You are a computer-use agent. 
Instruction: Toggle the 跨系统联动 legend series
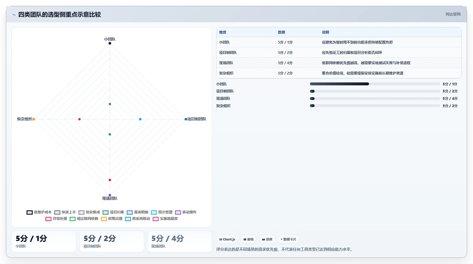coord(138,219)
